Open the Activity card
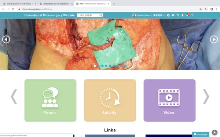Screen dimensions: 220x137 (110, 100)
